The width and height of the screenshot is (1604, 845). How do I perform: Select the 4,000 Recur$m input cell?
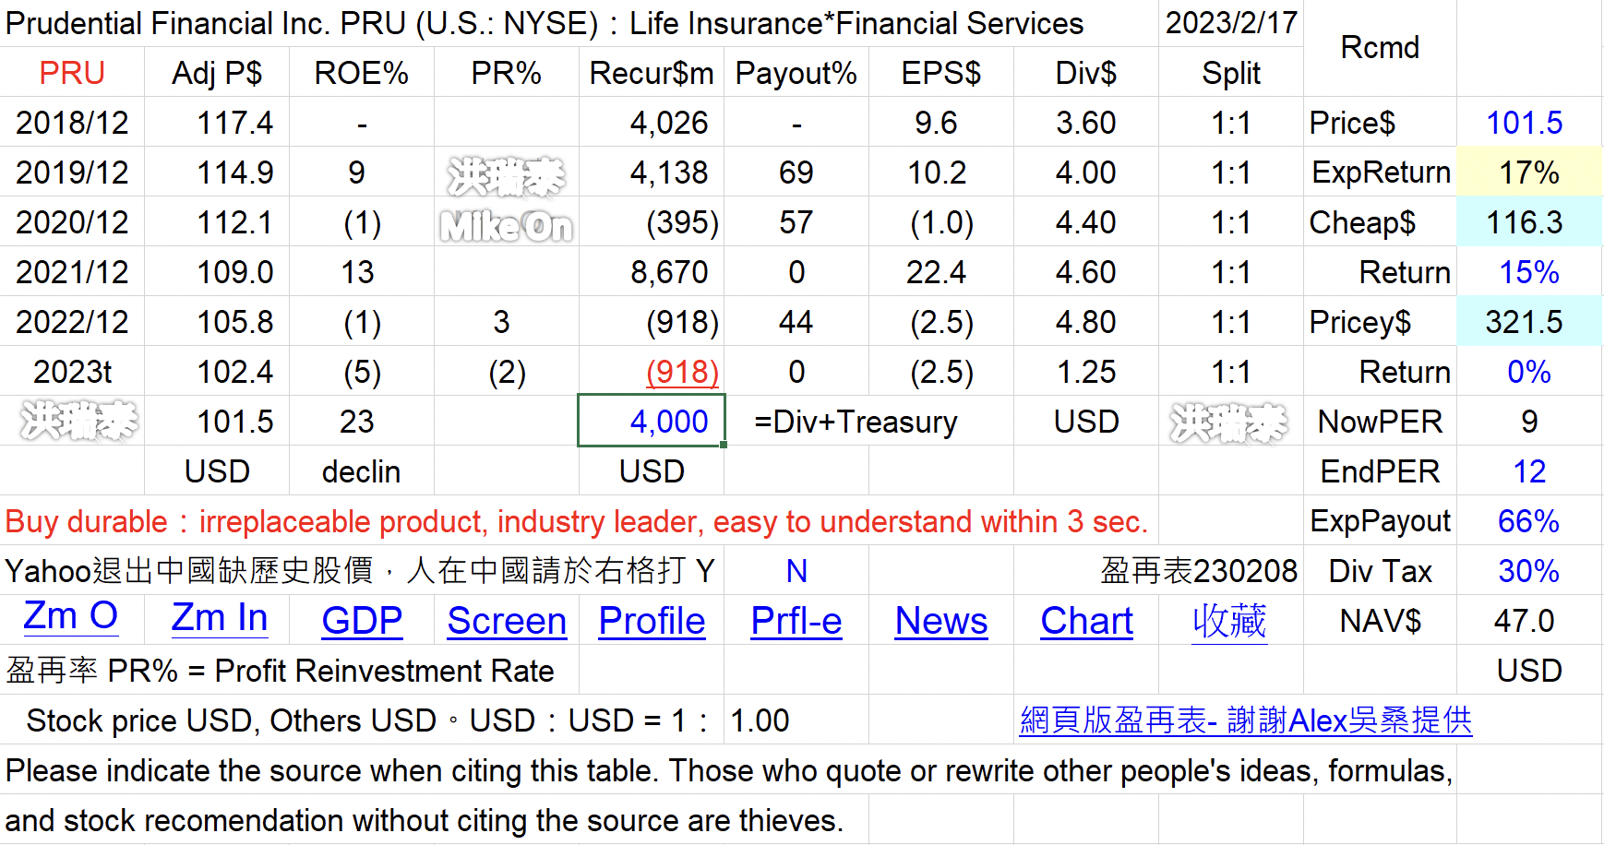pos(652,421)
